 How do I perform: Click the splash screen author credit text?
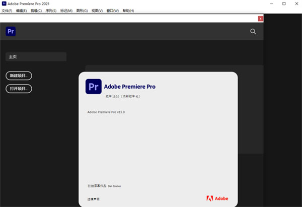click(104, 186)
